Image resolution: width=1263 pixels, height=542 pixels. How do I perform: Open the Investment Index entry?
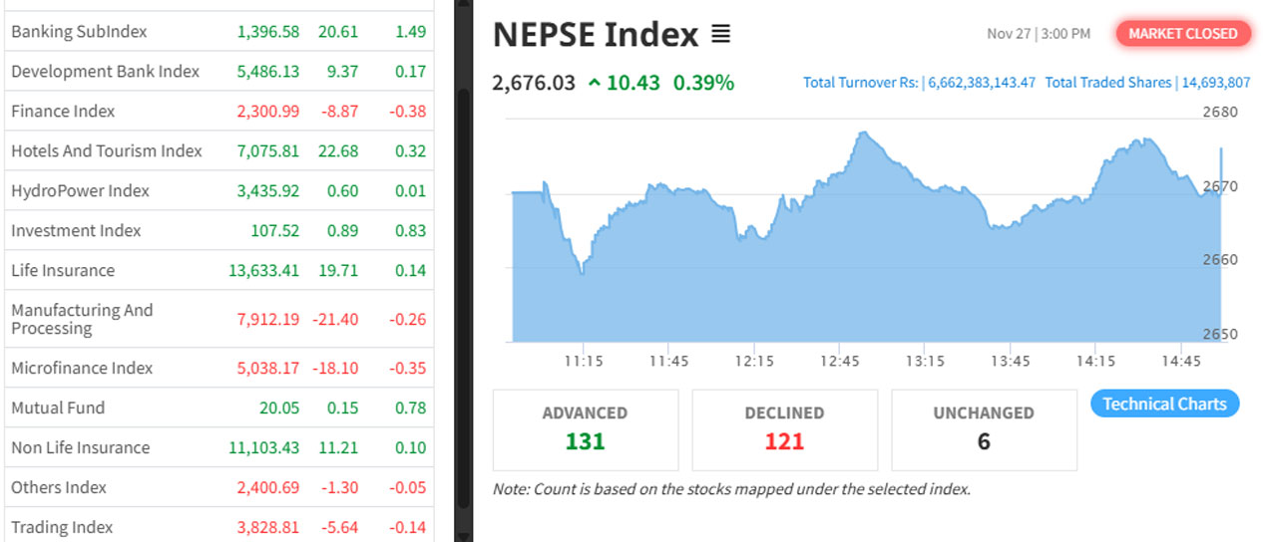coord(76,231)
